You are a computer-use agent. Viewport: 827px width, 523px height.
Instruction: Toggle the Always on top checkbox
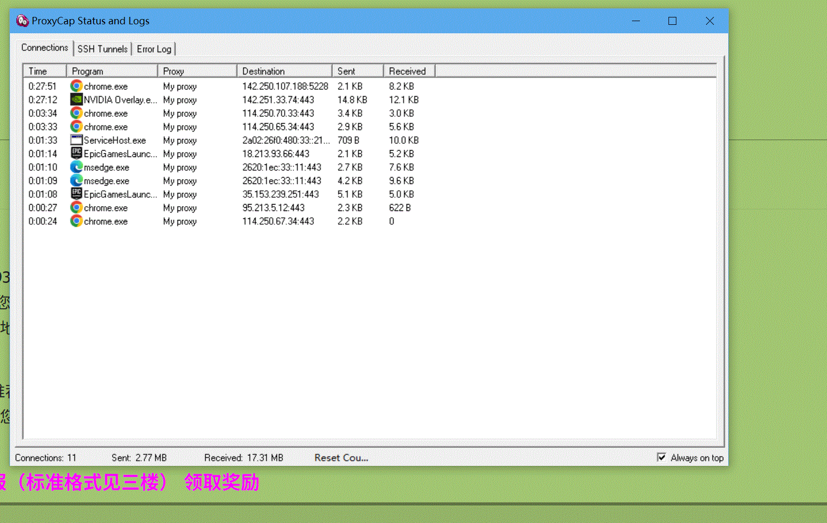pos(662,457)
